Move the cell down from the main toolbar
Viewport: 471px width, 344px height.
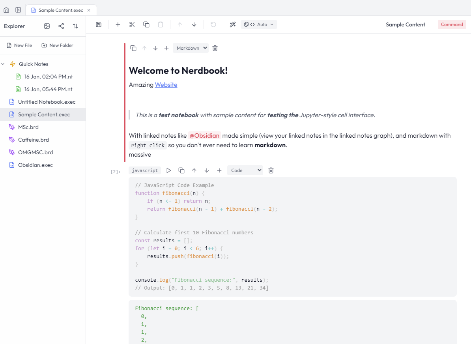(194, 24)
